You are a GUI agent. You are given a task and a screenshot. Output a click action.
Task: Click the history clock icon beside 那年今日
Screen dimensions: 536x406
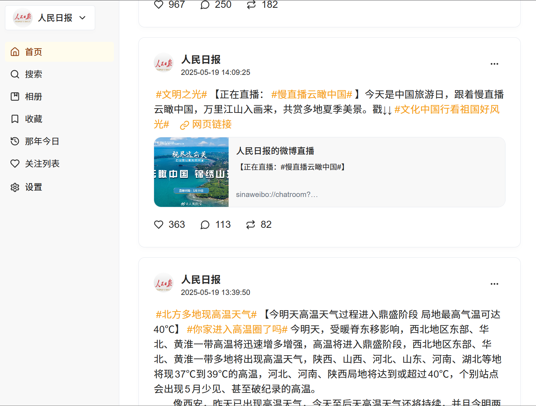pos(15,141)
